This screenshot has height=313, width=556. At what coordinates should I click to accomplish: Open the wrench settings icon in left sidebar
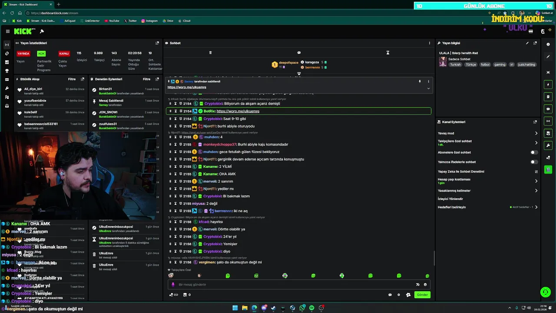[x=7, y=88]
